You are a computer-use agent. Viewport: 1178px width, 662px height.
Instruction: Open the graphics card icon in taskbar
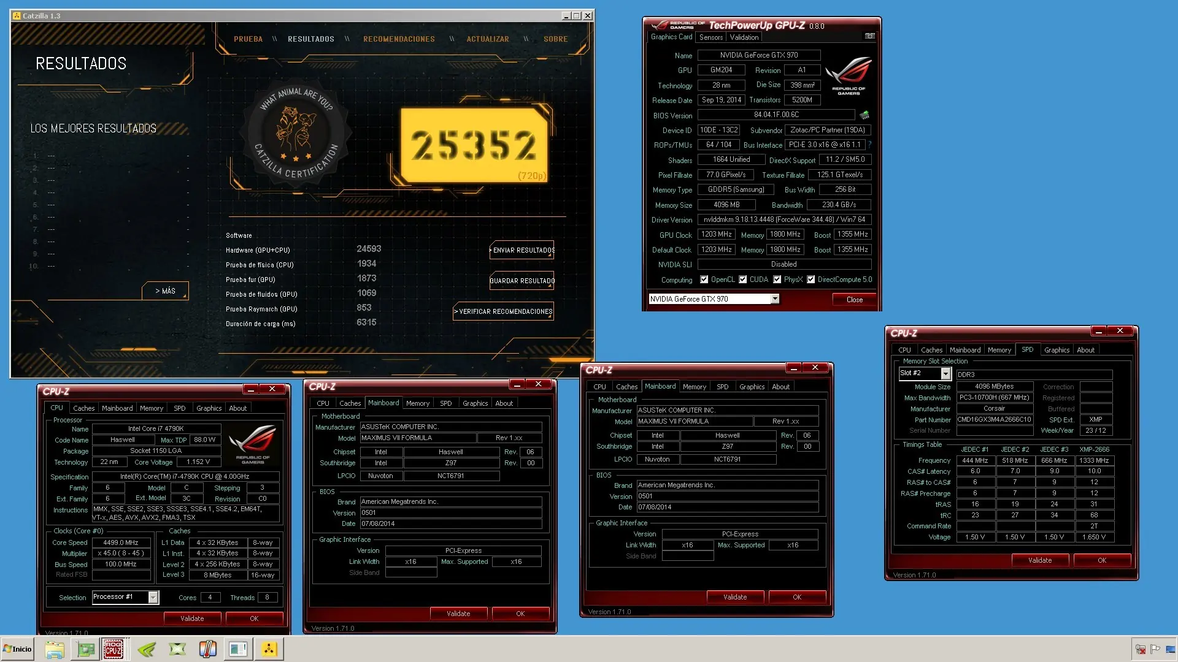pyautogui.click(x=85, y=649)
